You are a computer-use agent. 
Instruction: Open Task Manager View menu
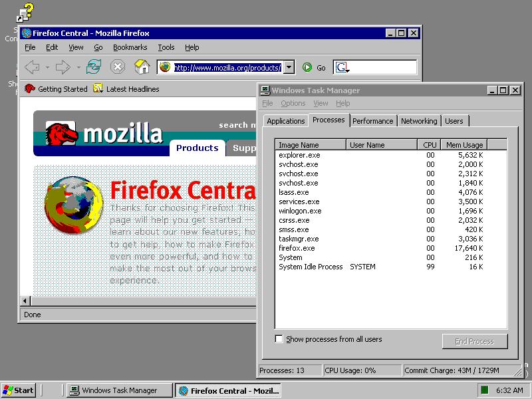pyautogui.click(x=321, y=103)
